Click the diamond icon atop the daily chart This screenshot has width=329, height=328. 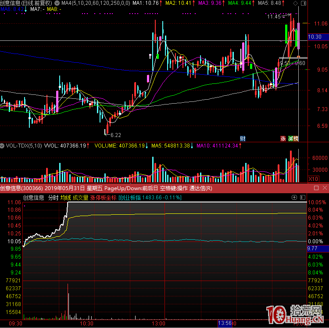[295, 3]
